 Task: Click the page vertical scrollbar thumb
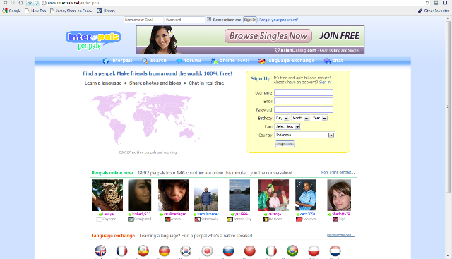(448, 107)
